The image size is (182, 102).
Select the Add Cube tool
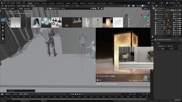tap(3, 42)
